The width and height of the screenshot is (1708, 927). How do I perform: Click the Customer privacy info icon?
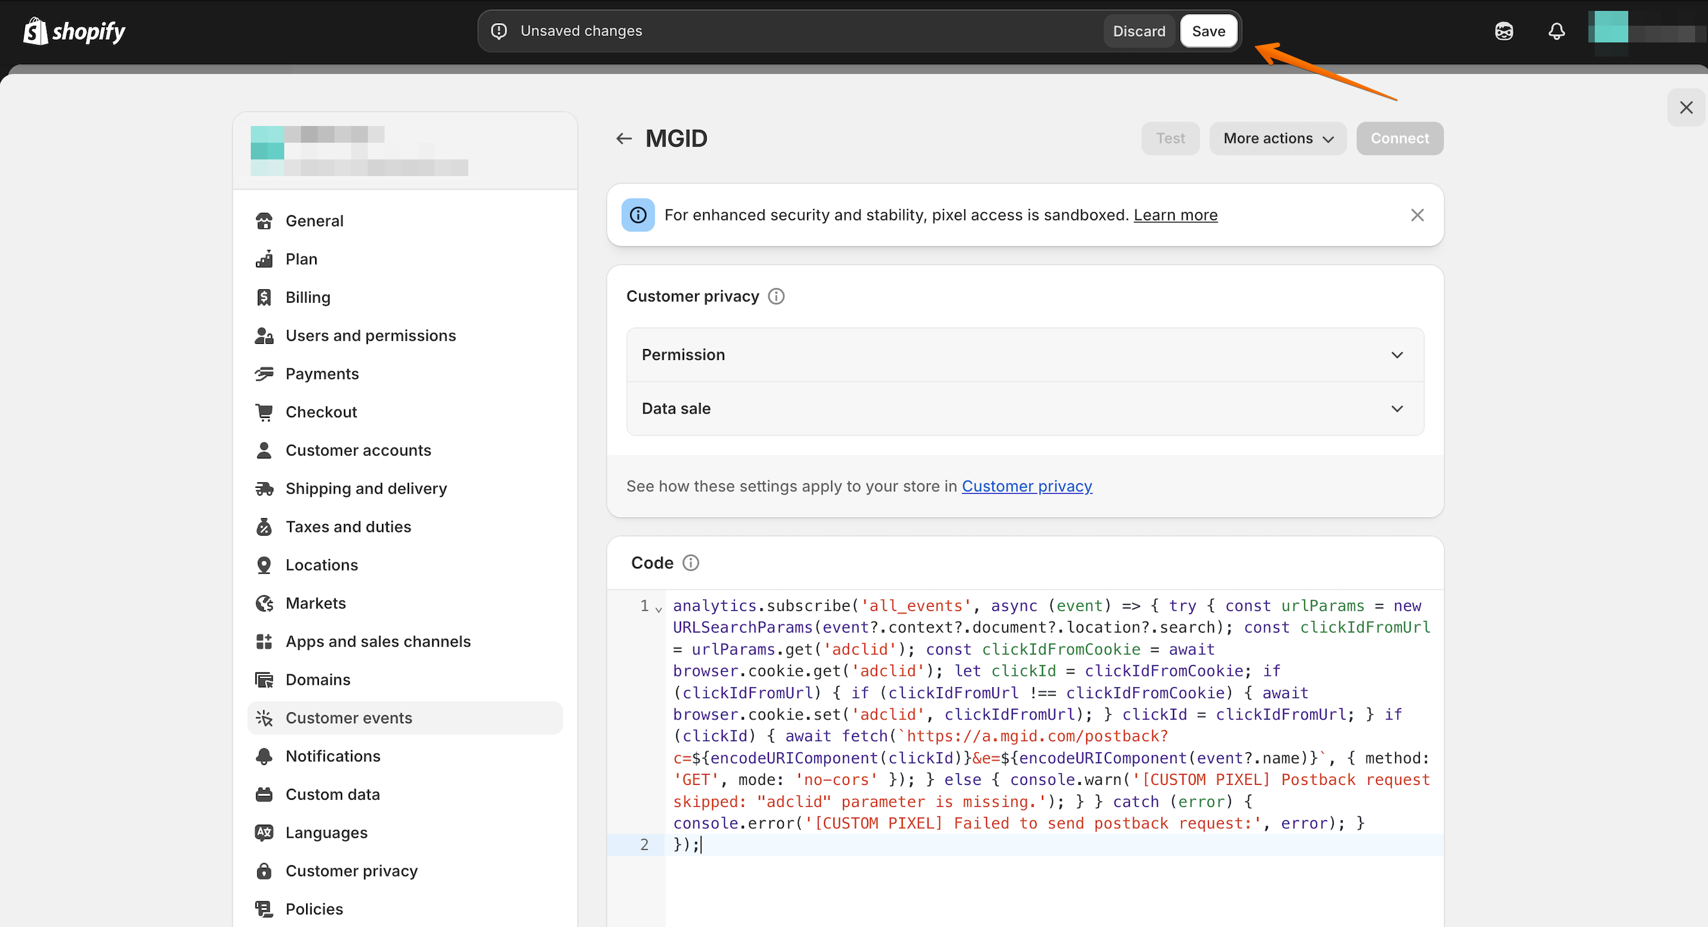tap(776, 296)
